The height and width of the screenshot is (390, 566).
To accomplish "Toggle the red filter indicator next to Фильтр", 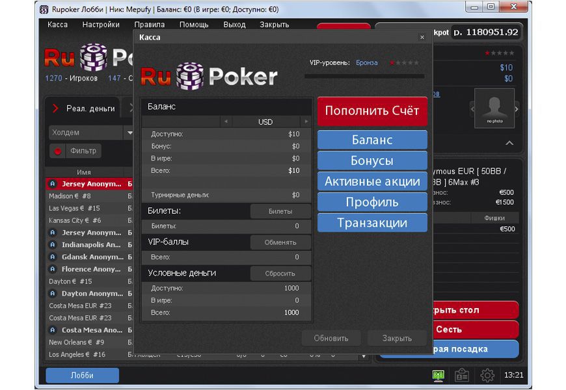I will (57, 151).
